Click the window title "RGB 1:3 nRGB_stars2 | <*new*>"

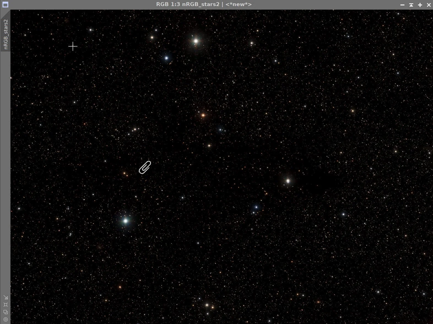(x=204, y=4)
